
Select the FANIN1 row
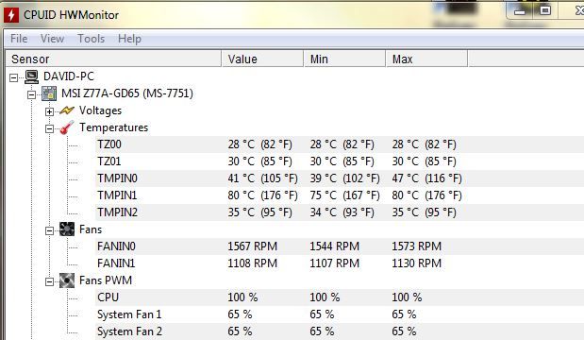(340, 263)
